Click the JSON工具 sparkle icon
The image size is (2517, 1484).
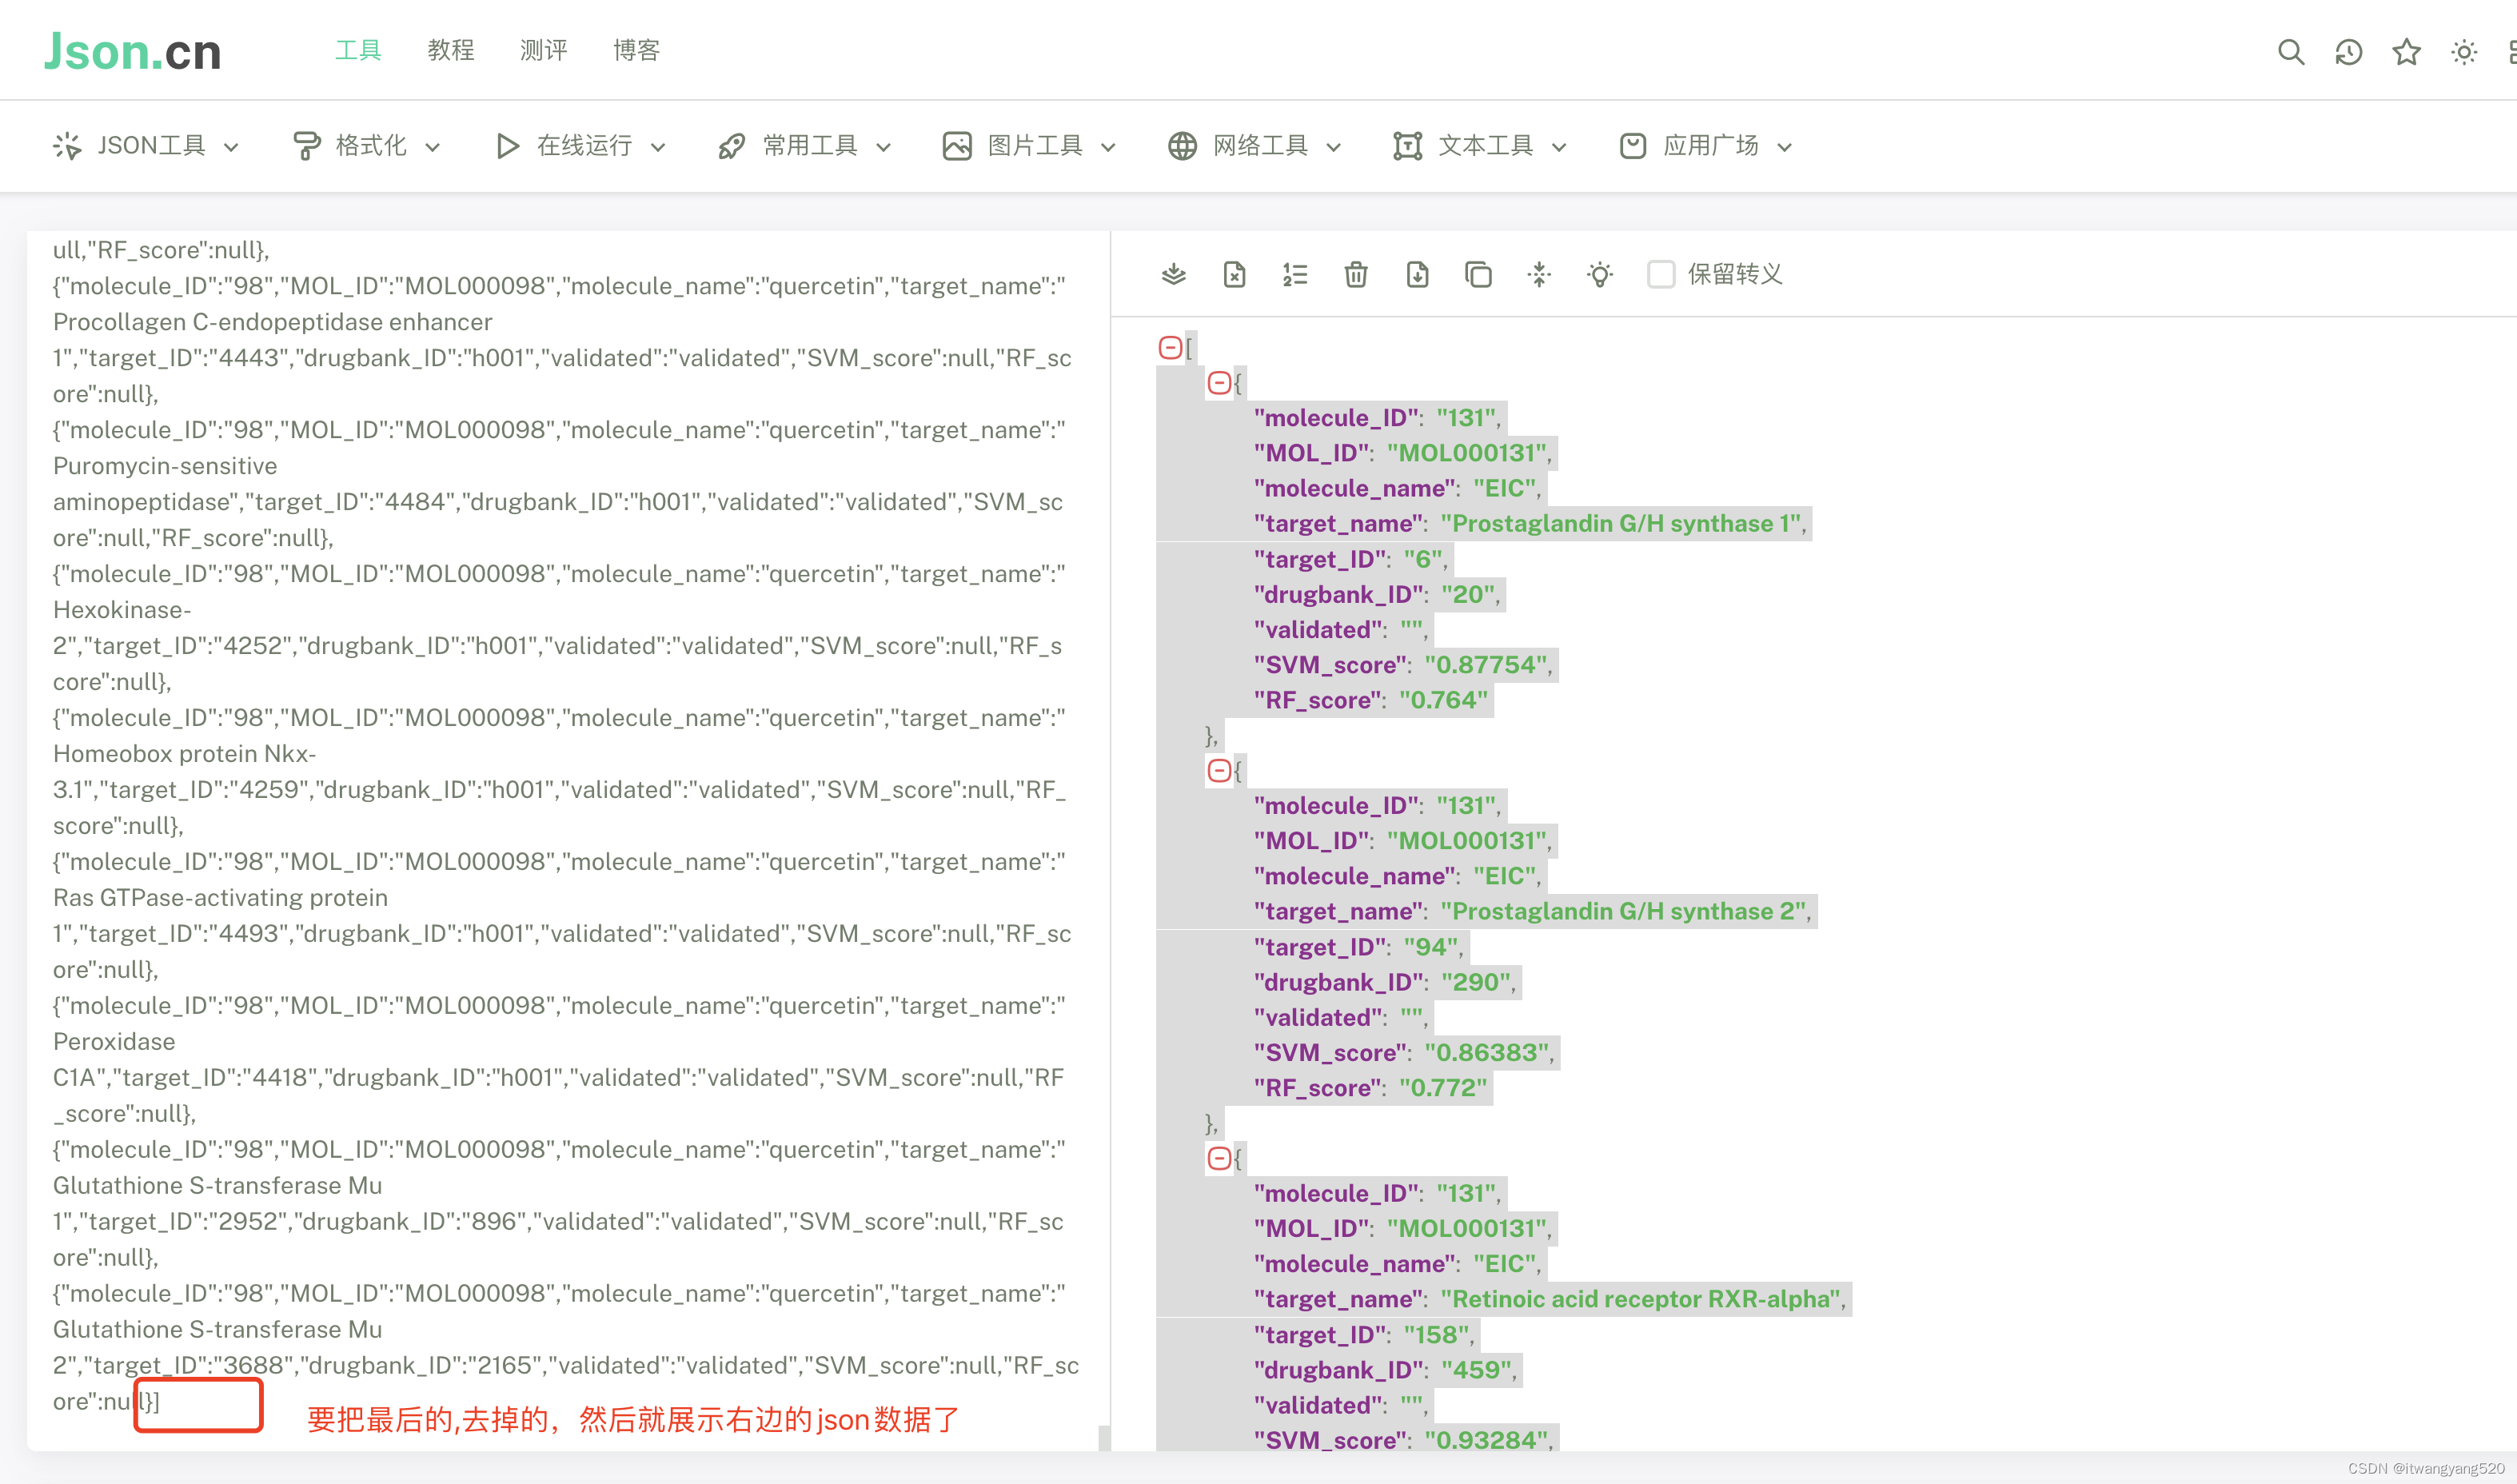coord(67,146)
